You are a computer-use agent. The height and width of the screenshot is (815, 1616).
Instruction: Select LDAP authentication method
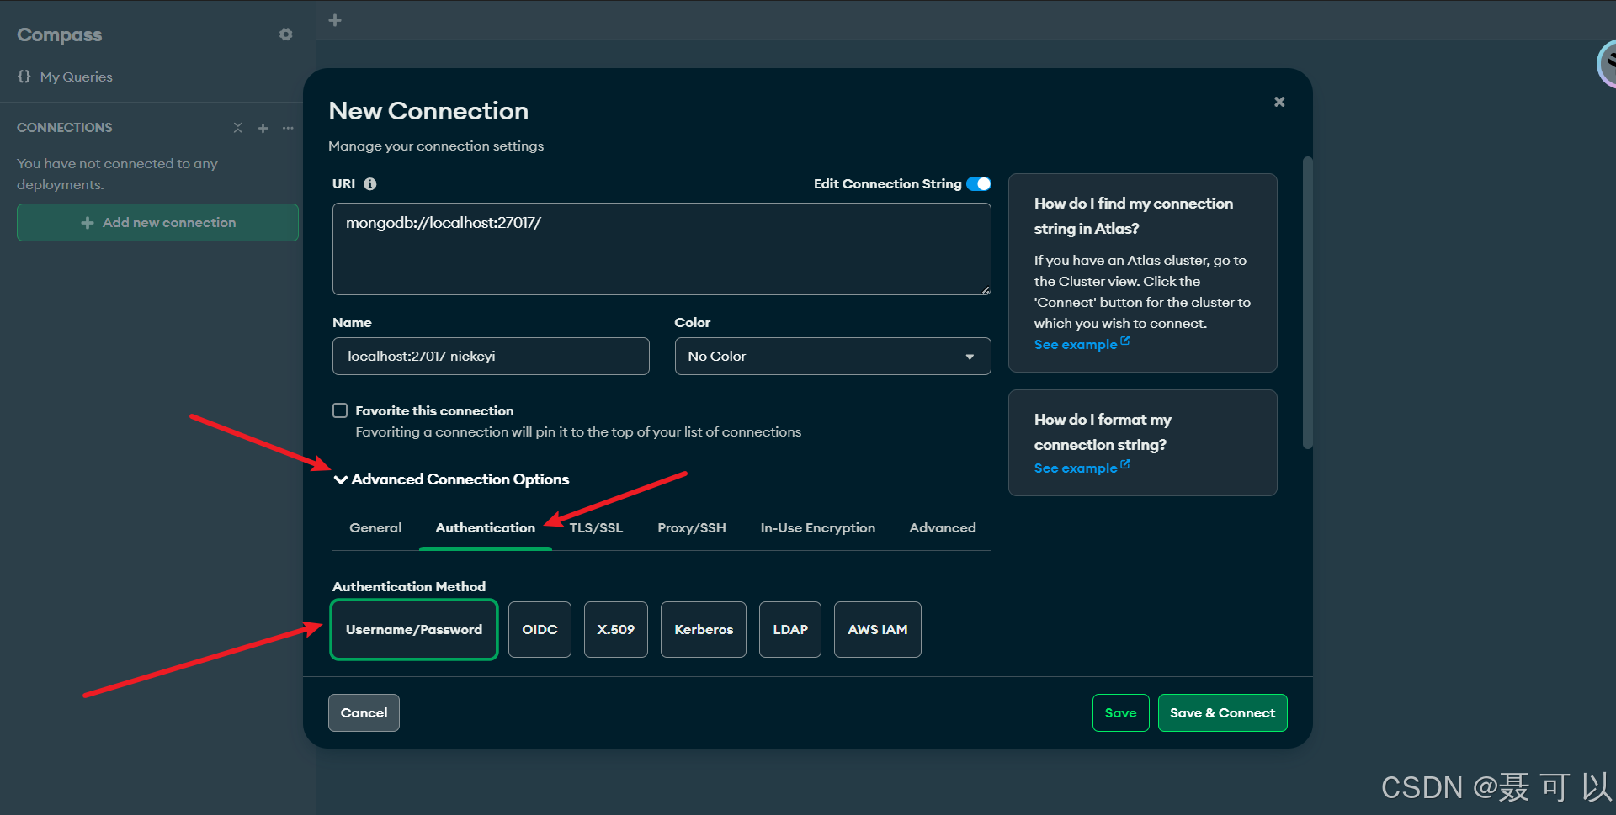click(x=790, y=629)
